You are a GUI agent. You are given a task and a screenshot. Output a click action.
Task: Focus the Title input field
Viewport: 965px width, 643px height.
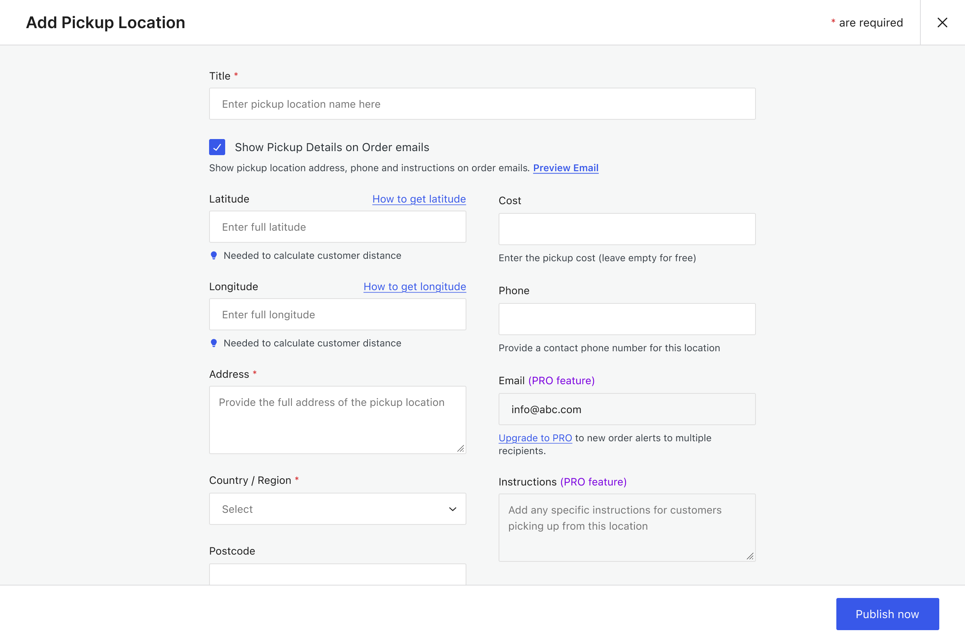[482, 104]
